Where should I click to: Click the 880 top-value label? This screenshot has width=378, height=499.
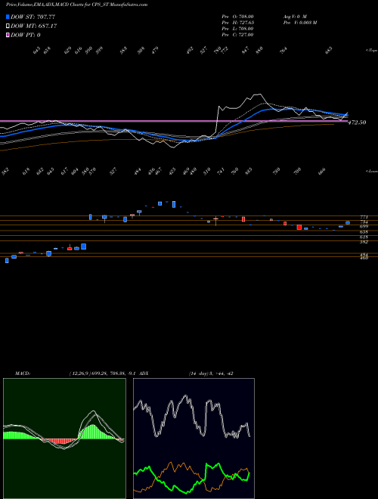click(x=259, y=51)
